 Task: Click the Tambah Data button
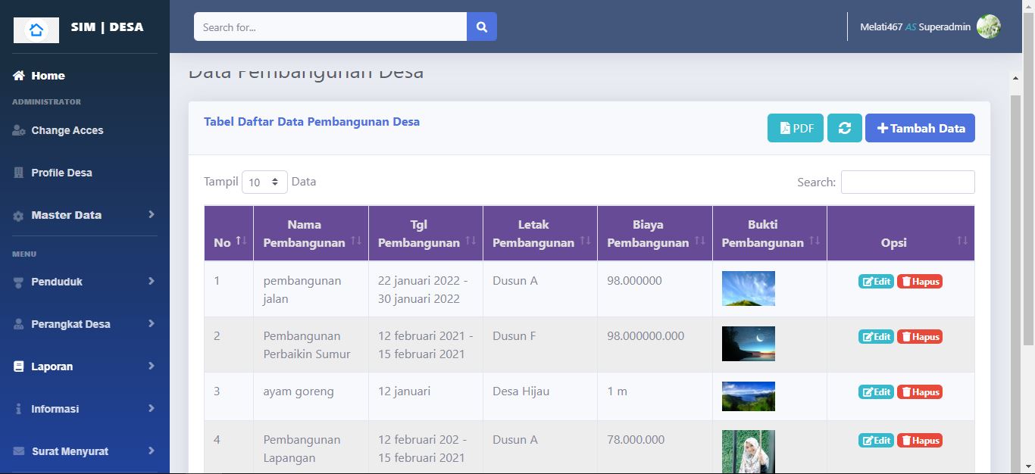click(x=920, y=128)
